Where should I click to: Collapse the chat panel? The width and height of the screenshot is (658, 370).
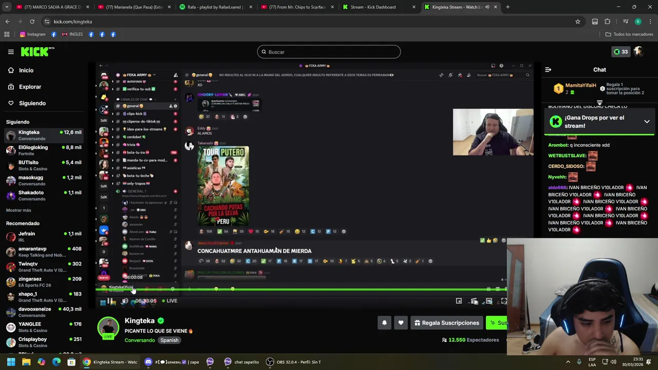click(x=548, y=69)
